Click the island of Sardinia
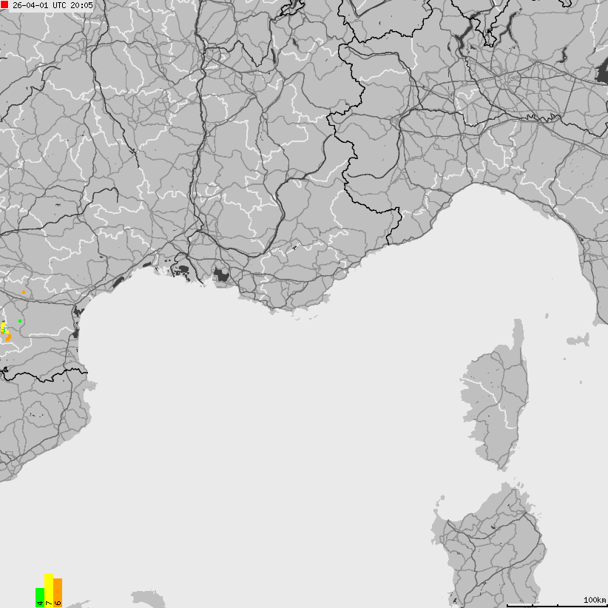608x608 pixels. 488,547
